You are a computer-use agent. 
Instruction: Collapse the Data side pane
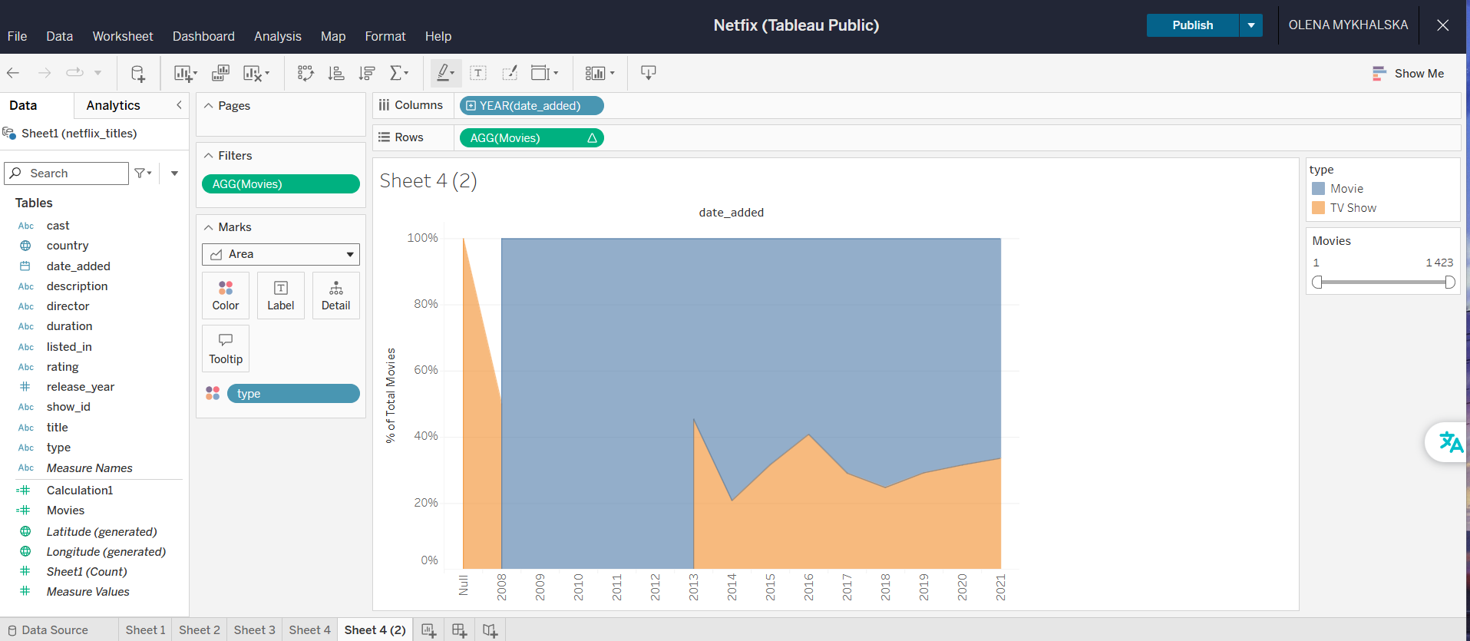[179, 105]
